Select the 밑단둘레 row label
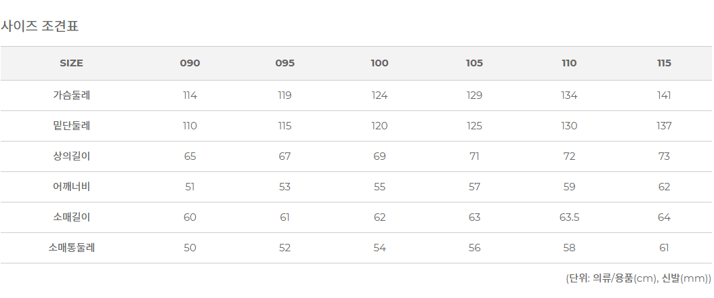 click(71, 126)
